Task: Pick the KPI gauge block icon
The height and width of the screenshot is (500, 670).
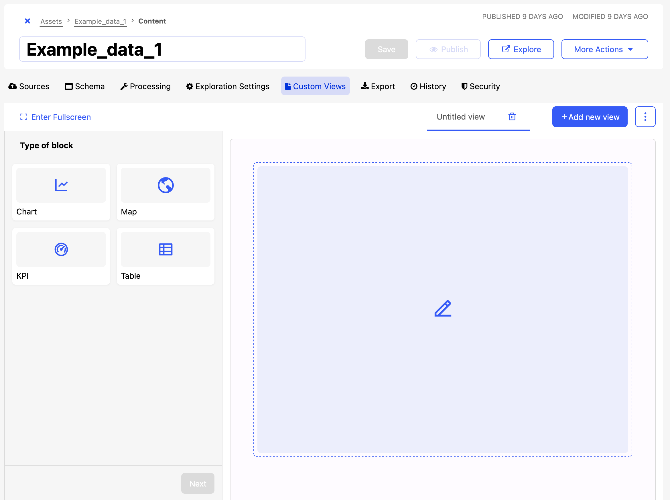Action: point(61,249)
